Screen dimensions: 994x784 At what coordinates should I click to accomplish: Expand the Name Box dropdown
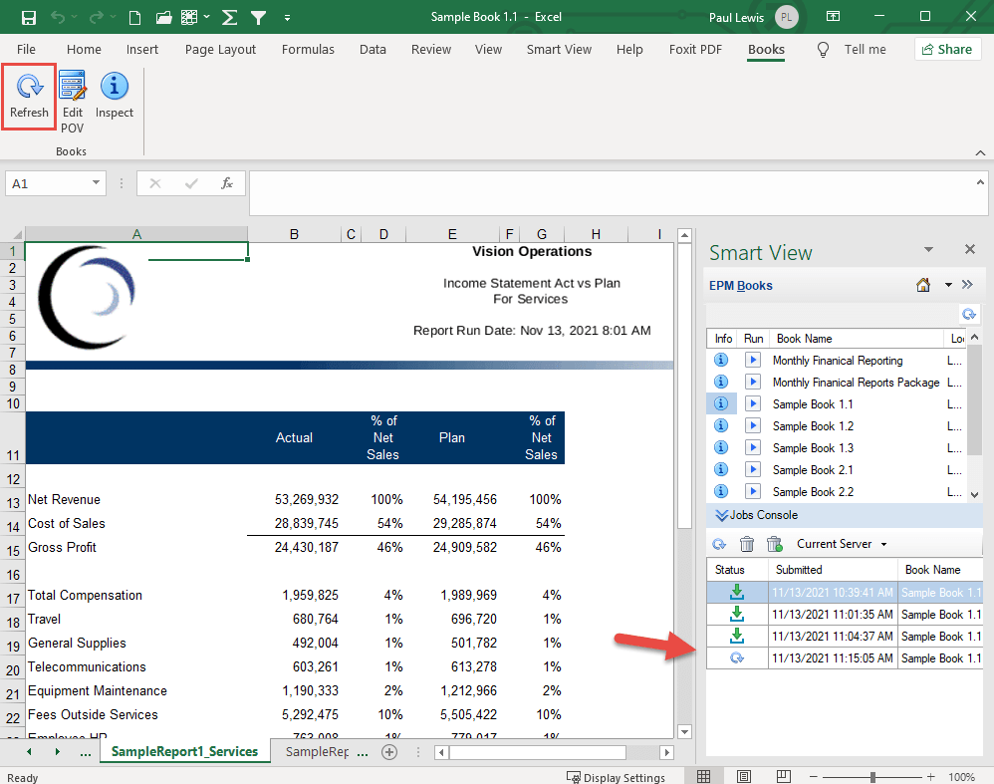(97, 183)
